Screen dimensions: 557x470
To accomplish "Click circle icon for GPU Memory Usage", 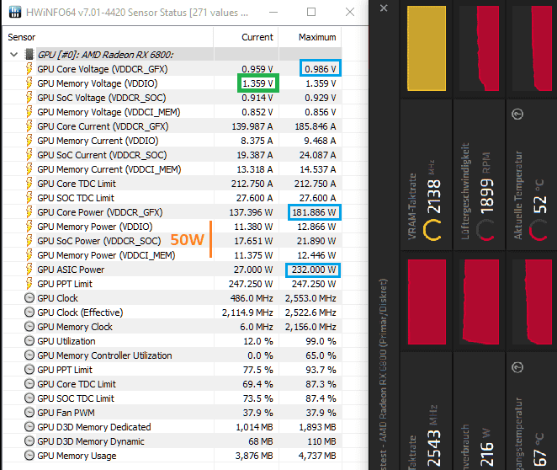I will pos(29,456).
